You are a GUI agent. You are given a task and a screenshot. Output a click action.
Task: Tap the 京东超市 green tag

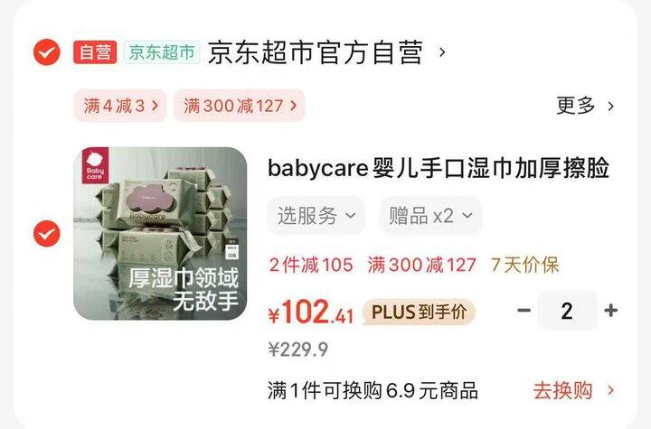[x=162, y=52]
